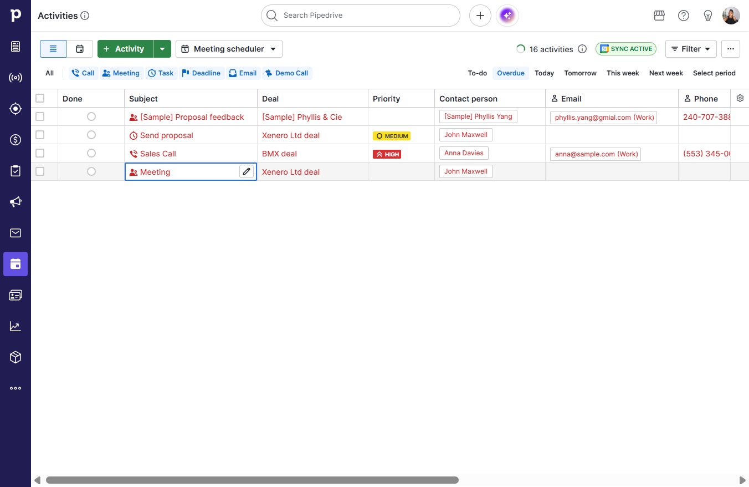
Task: Filter by Deadline activity type
Action: click(x=201, y=73)
